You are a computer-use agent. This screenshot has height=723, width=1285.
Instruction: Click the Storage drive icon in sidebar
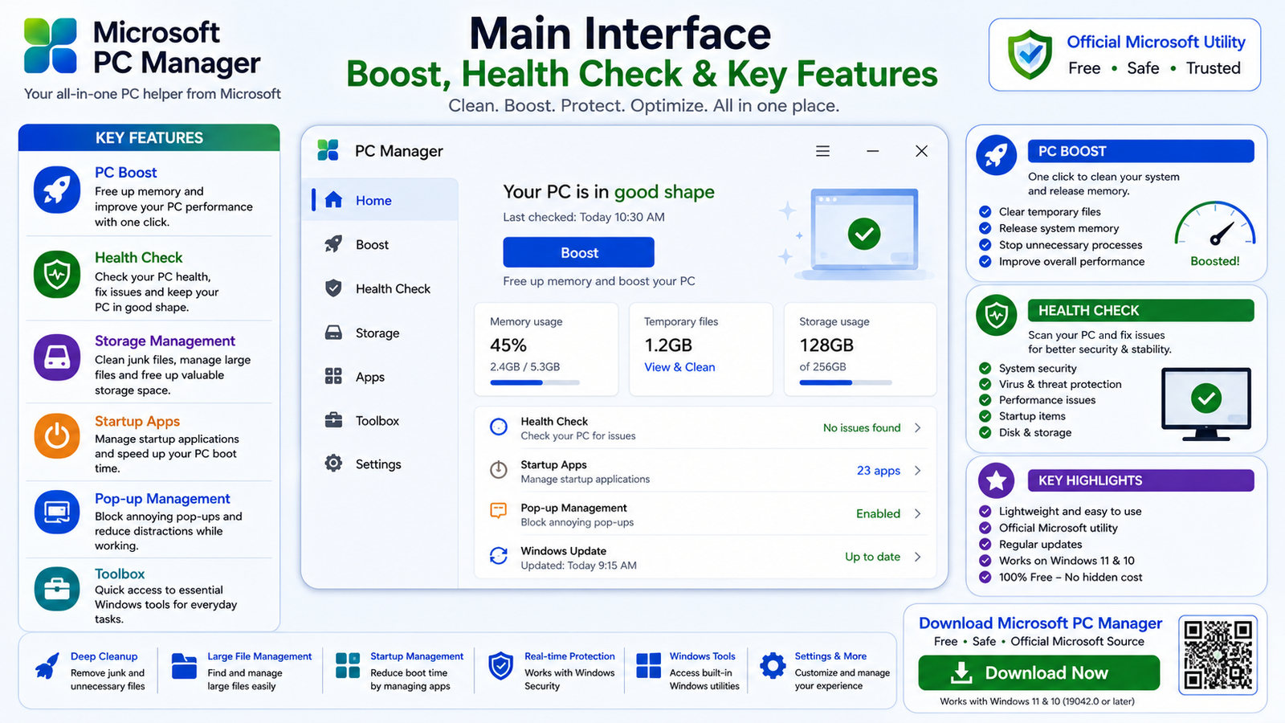(333, 333)
